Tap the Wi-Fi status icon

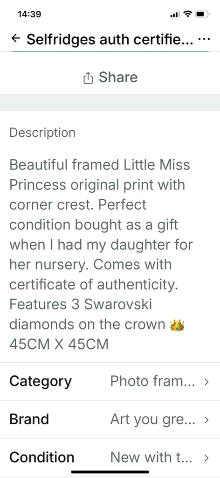pyautogui.click(x=189, y=14)
